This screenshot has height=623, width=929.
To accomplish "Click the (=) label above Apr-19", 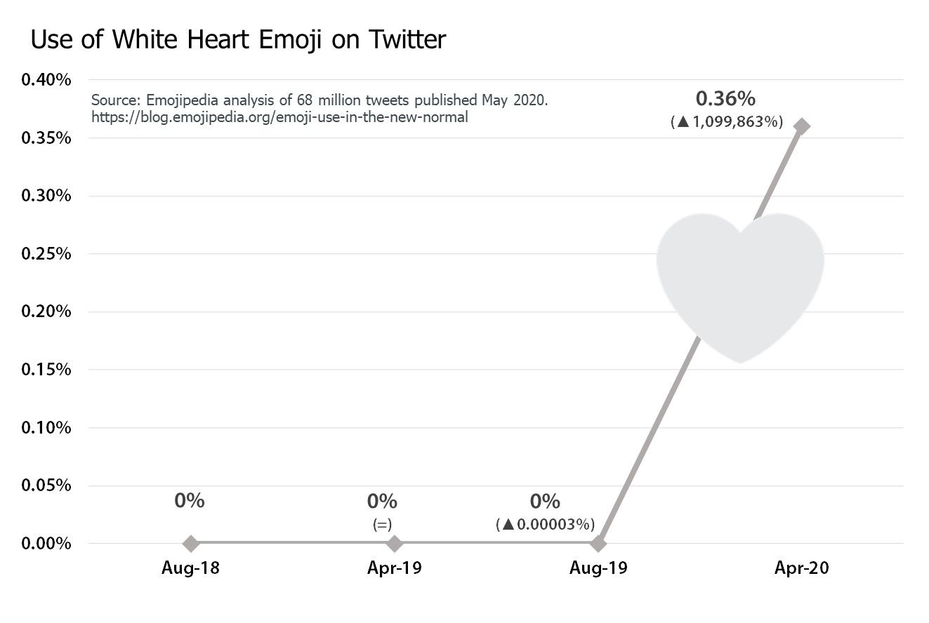I will pos(382,524).
